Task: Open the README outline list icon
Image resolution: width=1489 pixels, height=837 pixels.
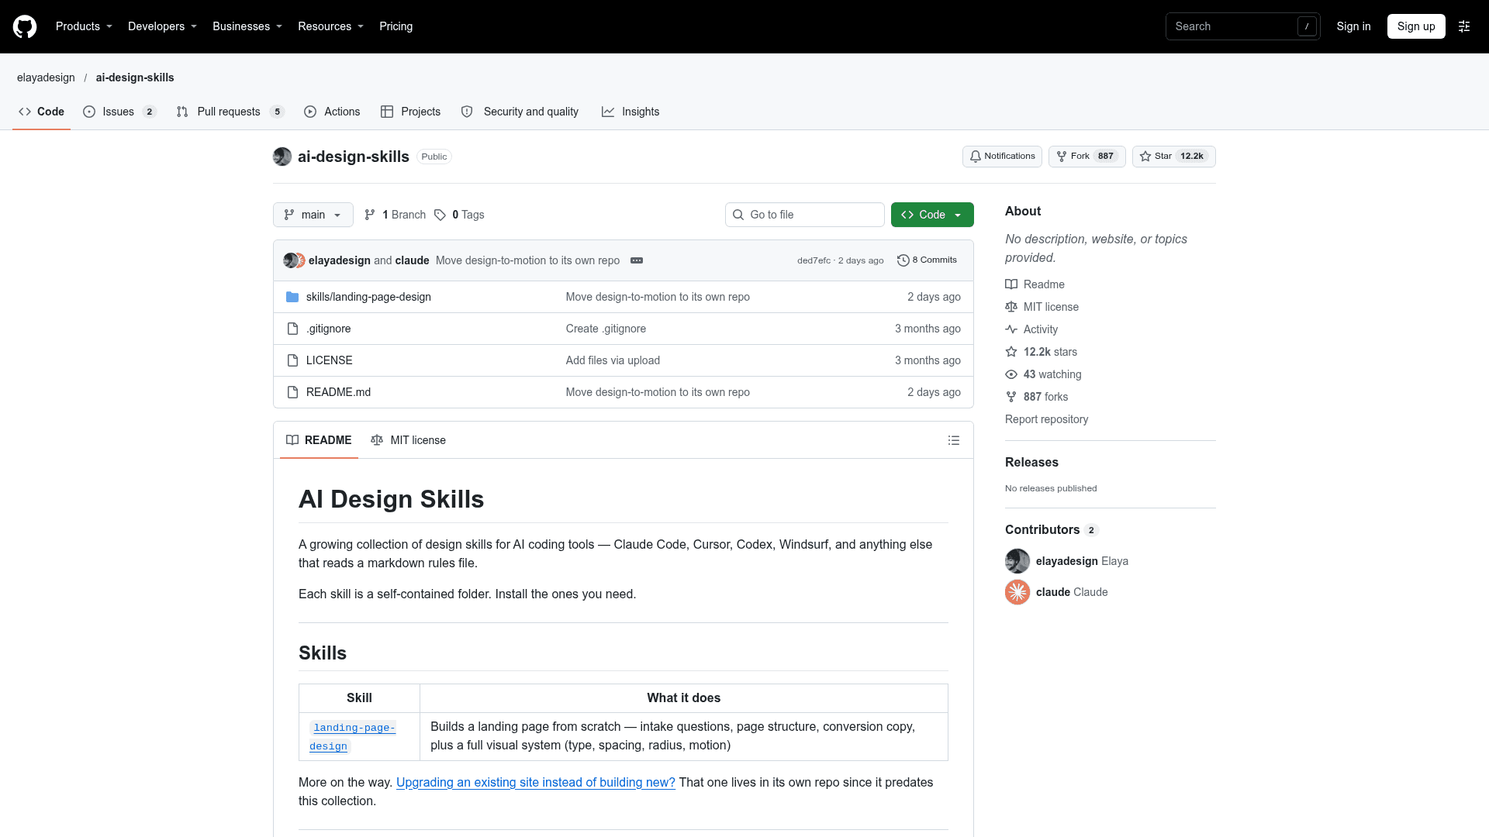Action: (x=954, y=440)
